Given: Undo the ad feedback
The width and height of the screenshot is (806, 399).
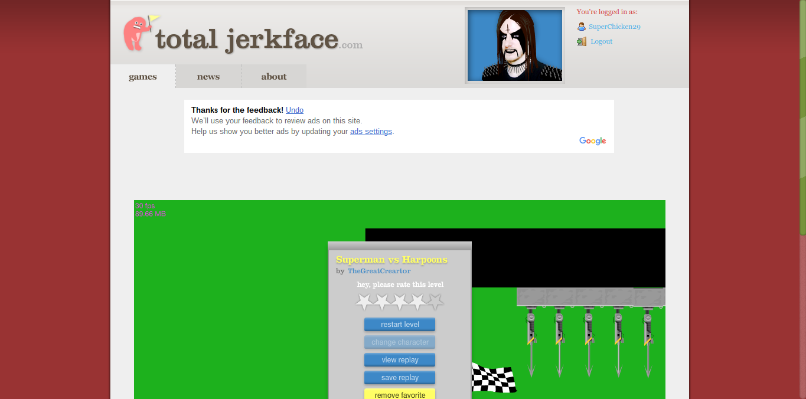Looking at the screenshot, I should click(294, 110).
